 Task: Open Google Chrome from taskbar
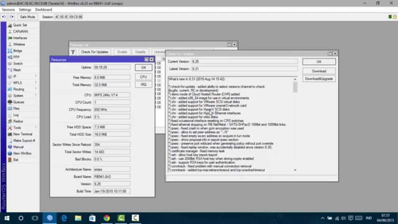(x=107, y=218)
